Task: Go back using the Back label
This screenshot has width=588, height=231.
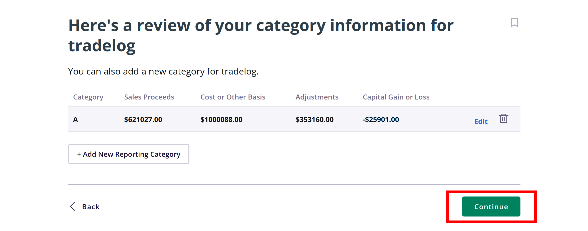Action: [91, 207]
